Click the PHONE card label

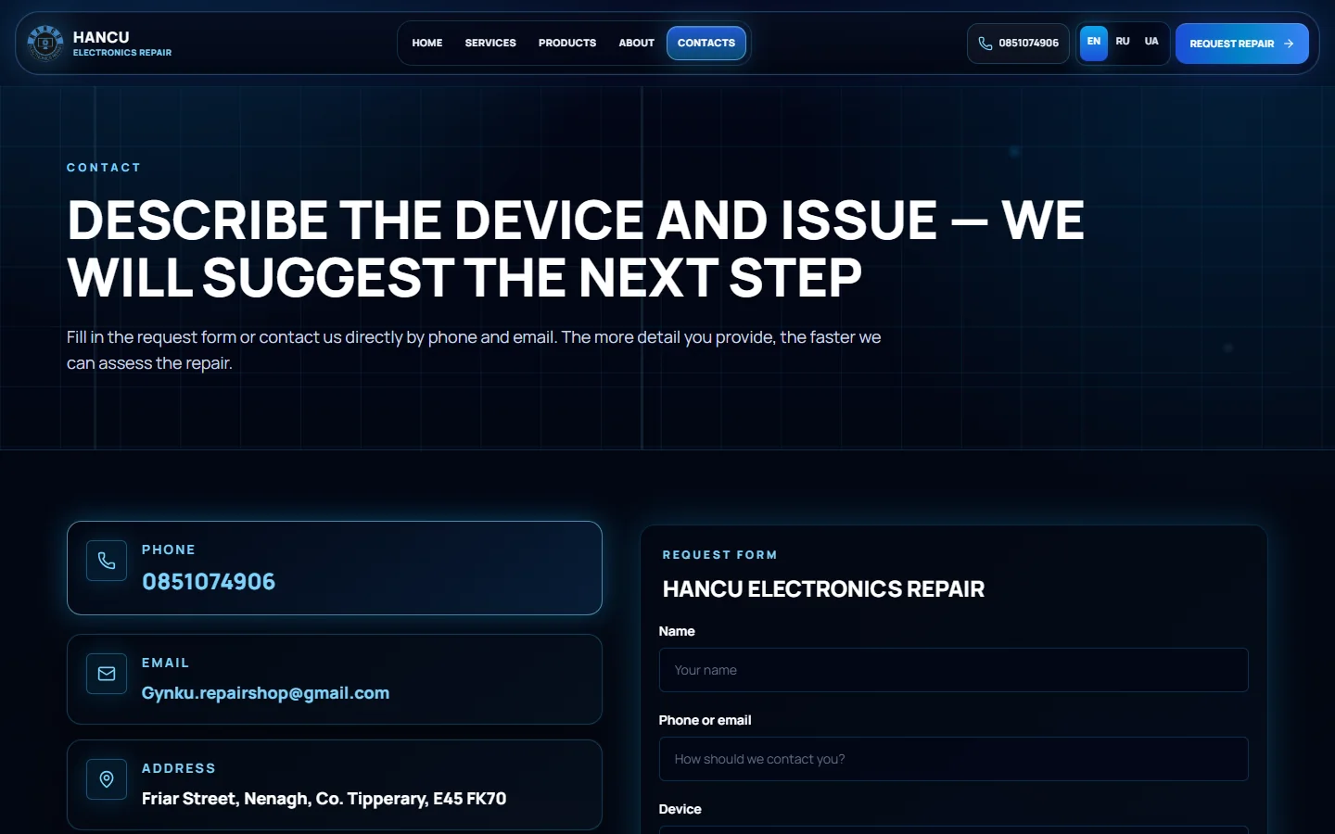pos(169,550)
